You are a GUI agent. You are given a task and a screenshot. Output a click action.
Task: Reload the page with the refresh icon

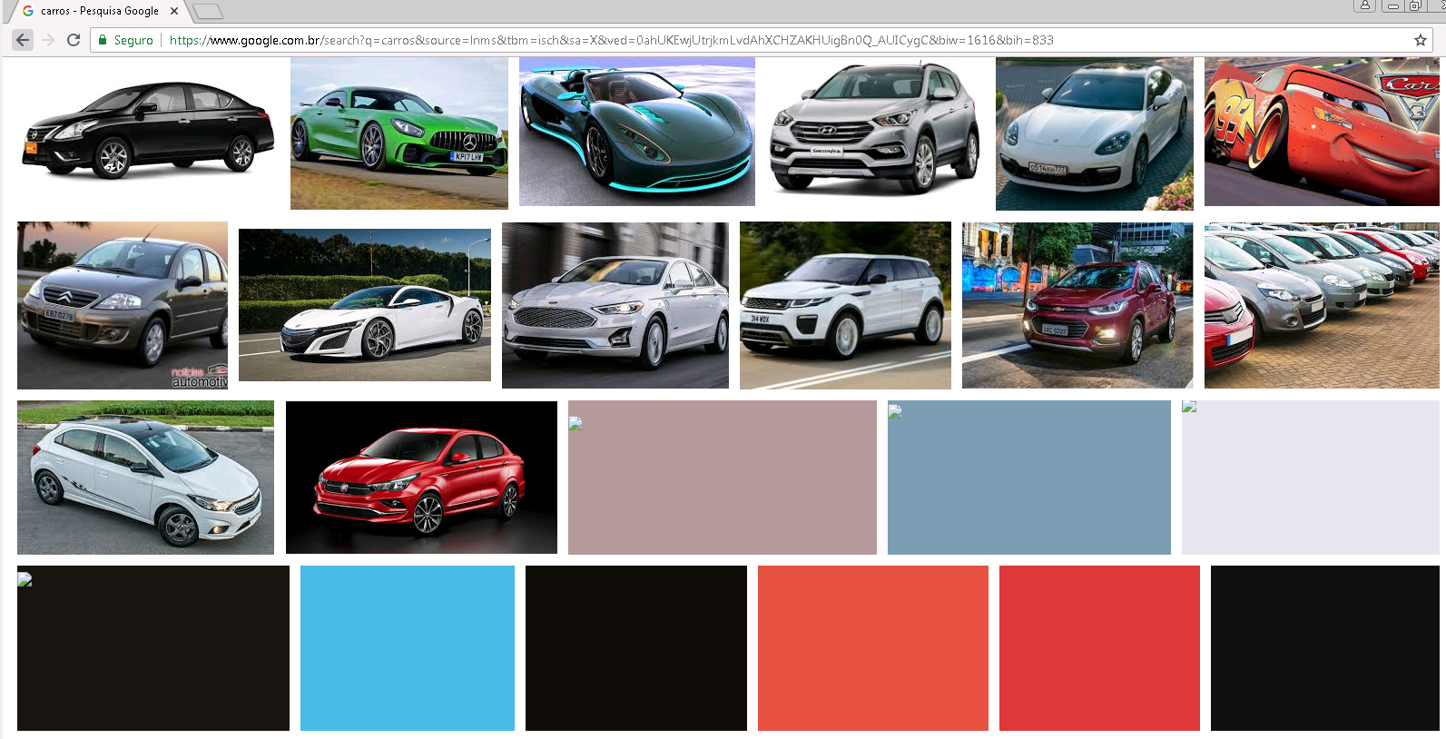[x=74, y=40]
